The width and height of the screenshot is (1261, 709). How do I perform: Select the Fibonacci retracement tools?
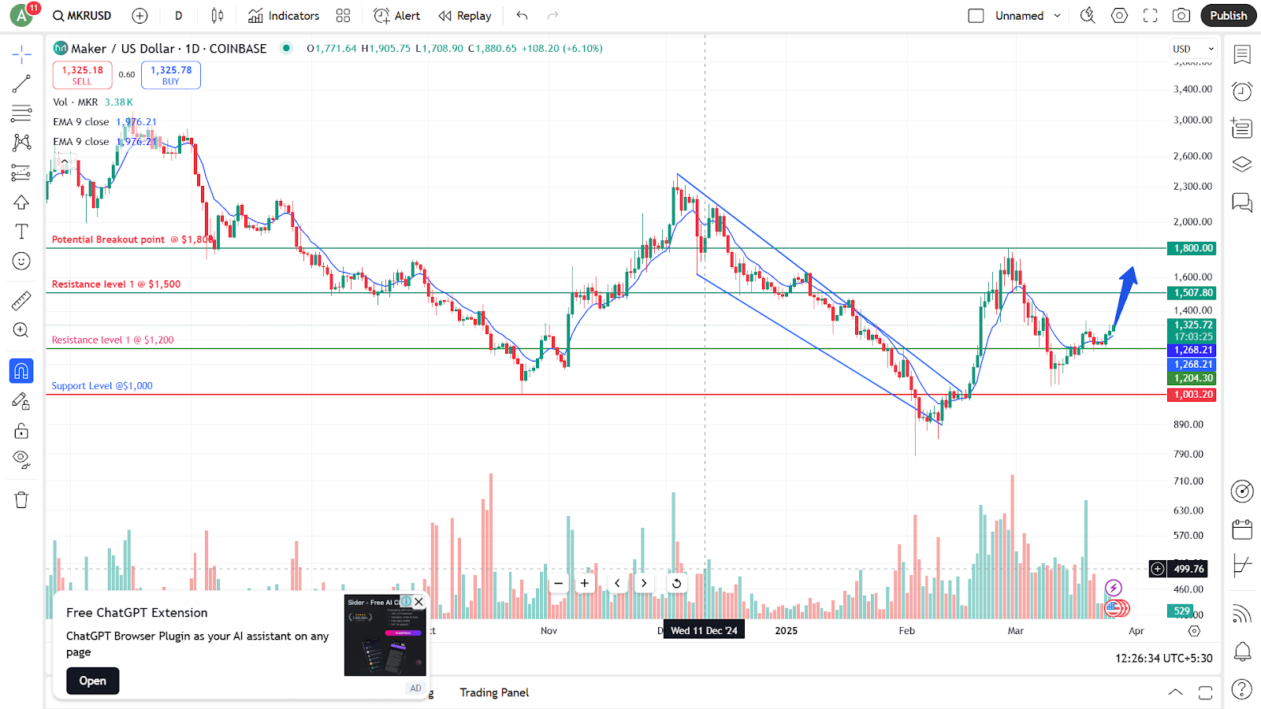[x=21, y=113]
